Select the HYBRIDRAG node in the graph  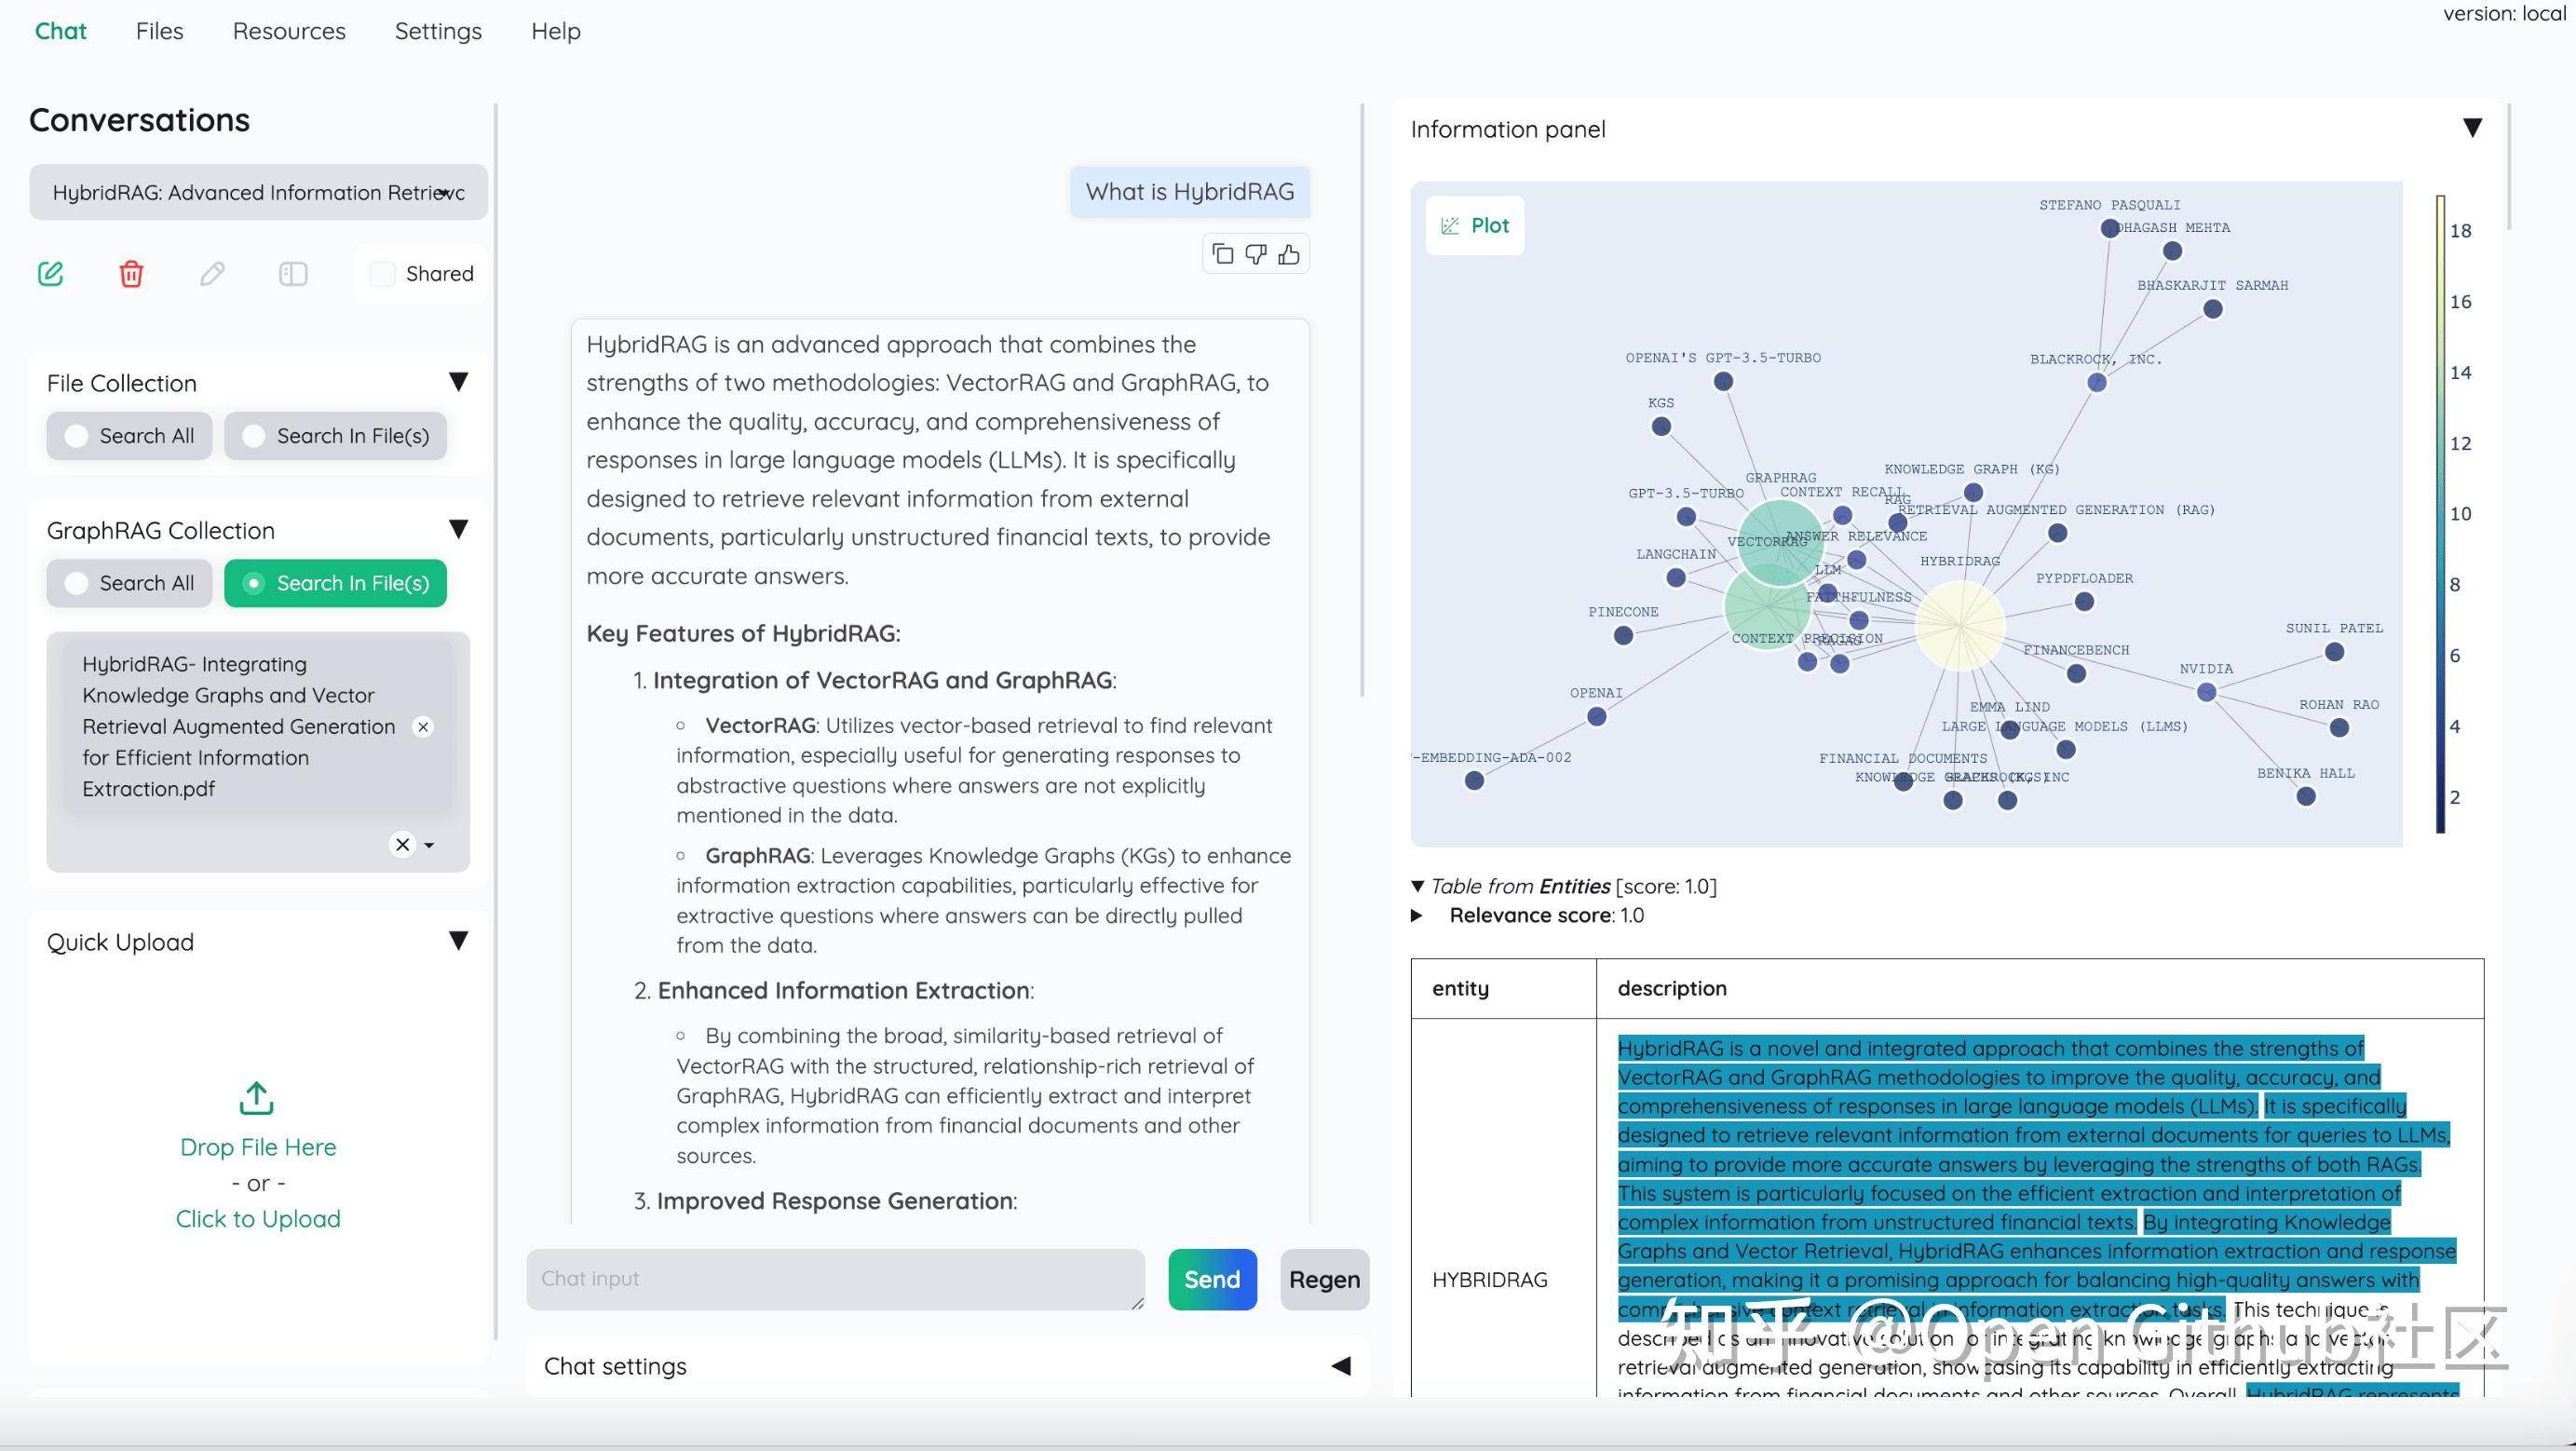[1959, 624]
